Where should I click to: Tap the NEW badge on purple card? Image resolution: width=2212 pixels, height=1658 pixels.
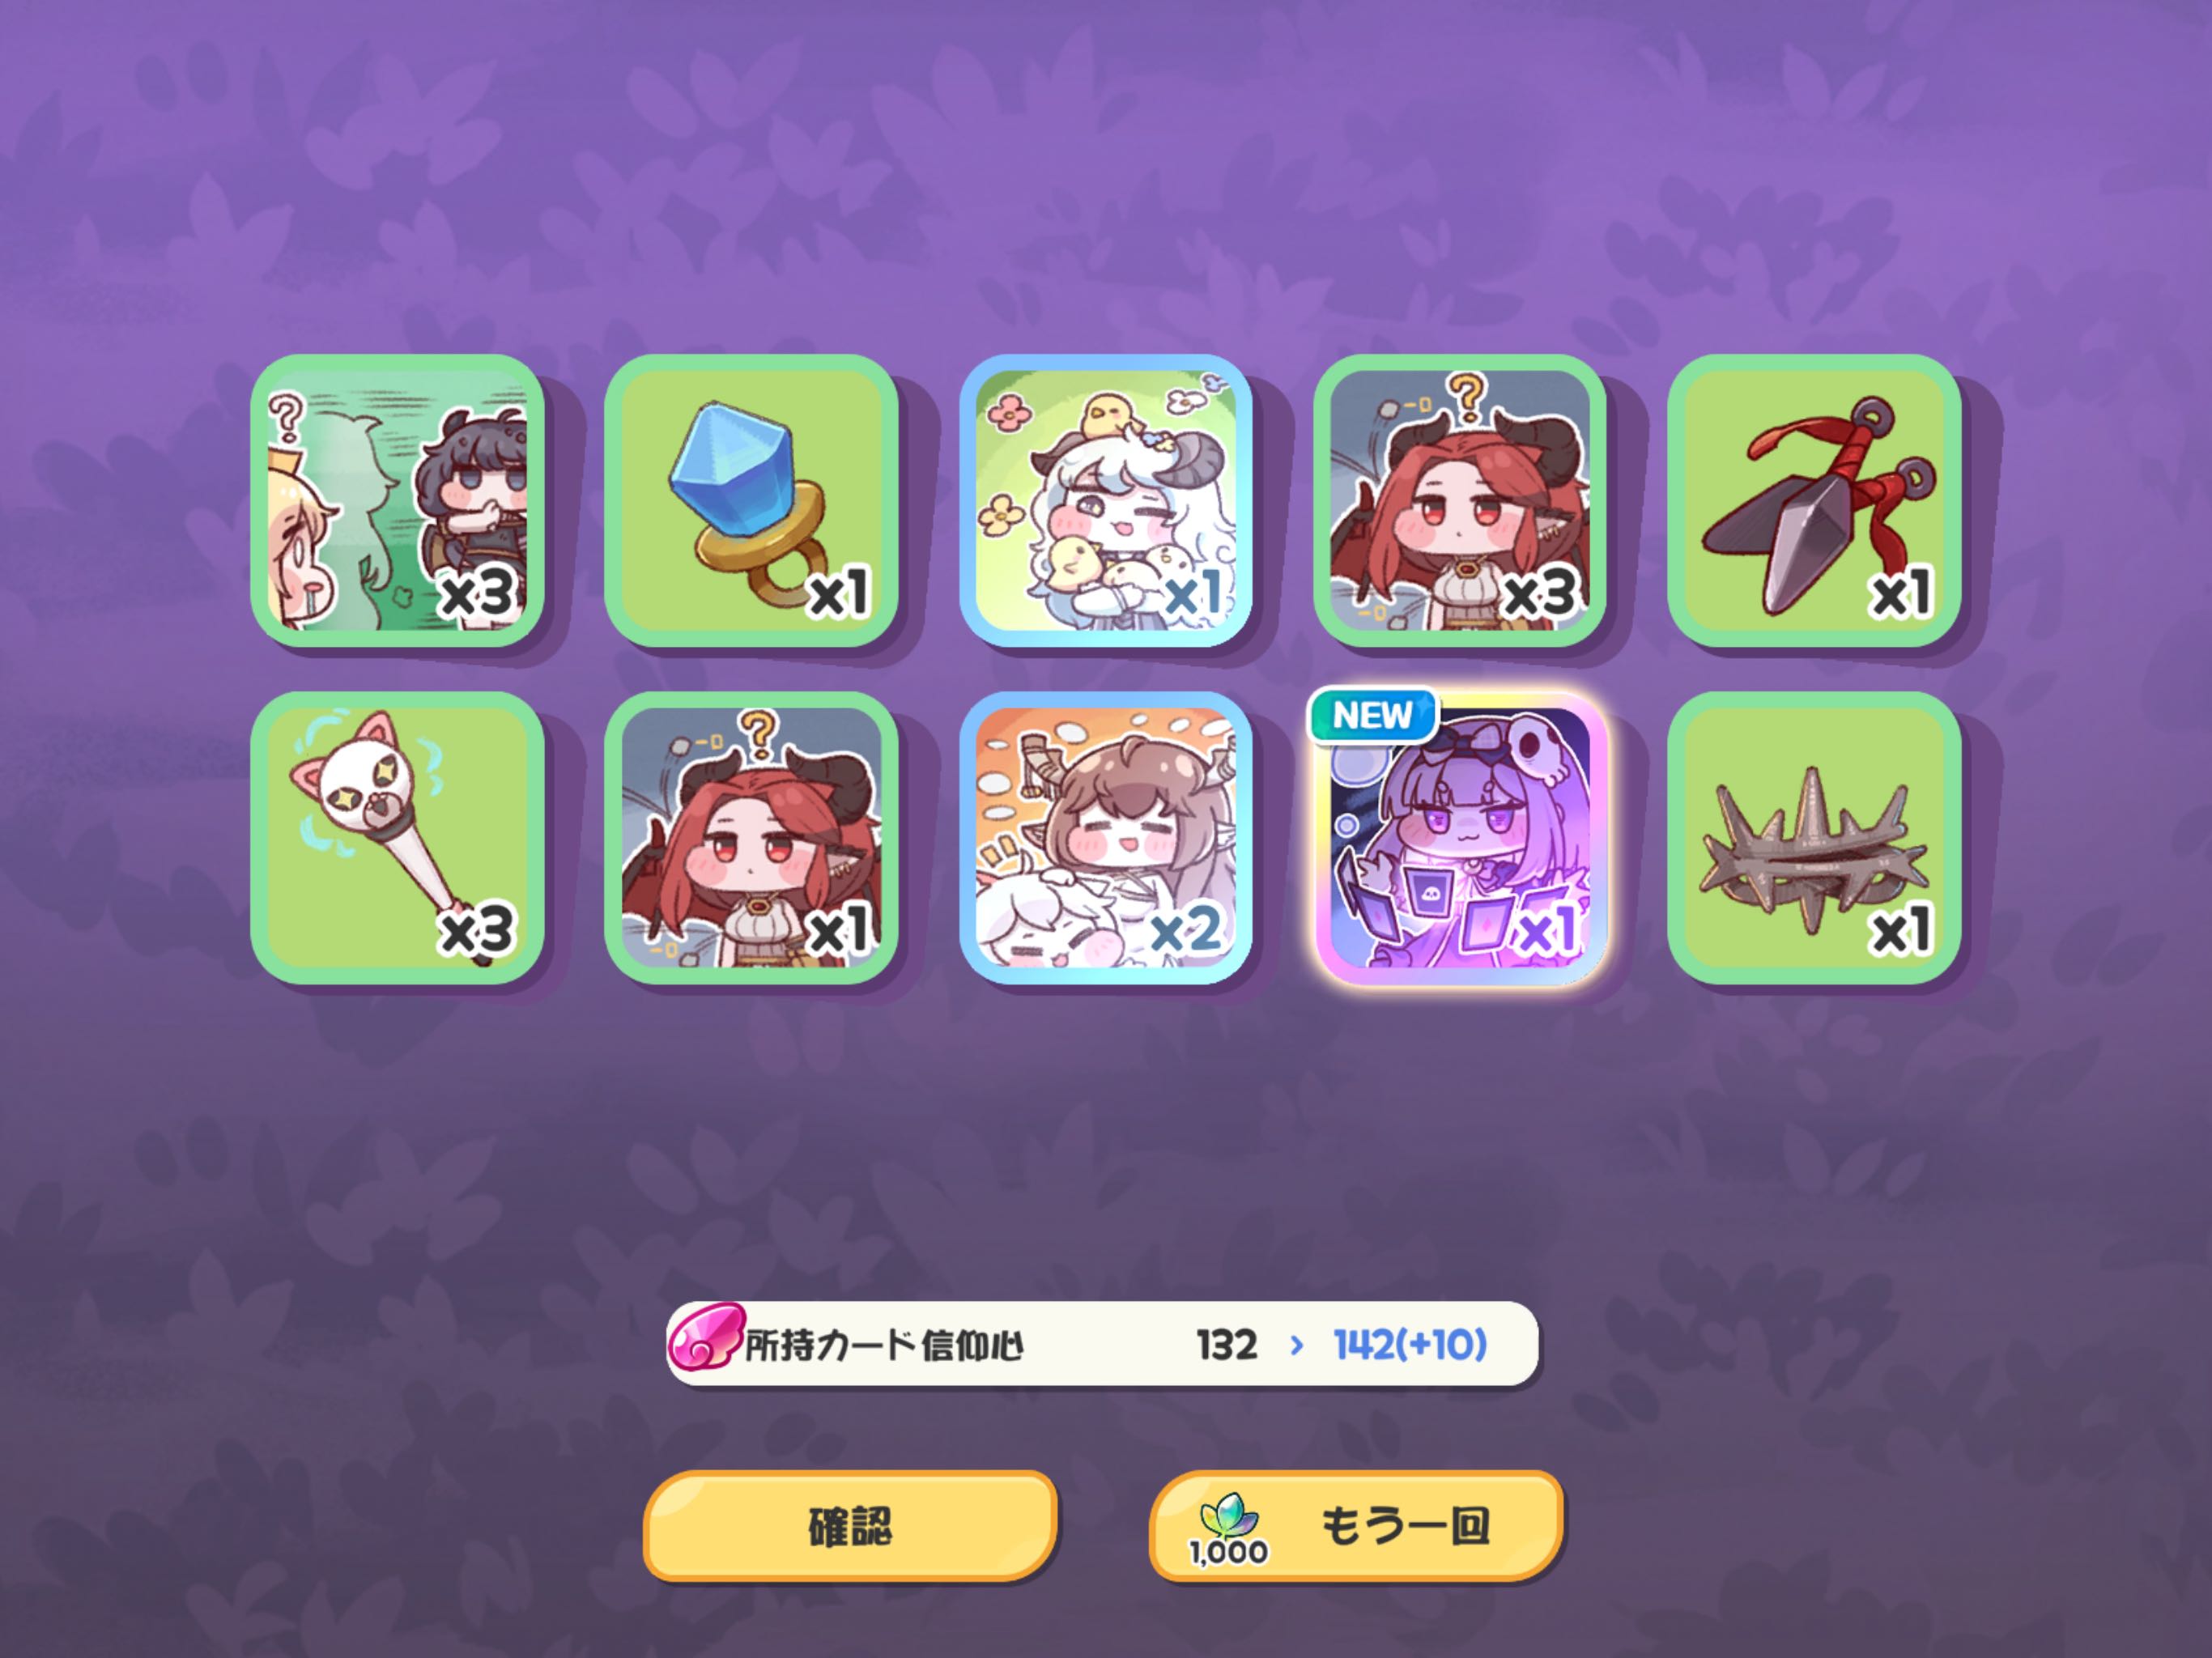coord(1372,716)
